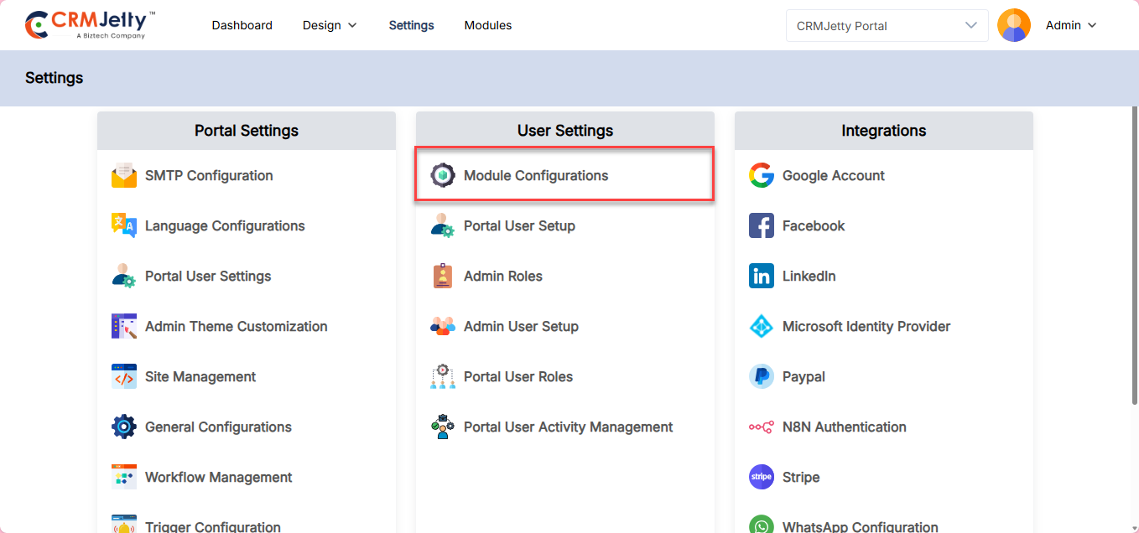Image resolution: width=1139 pixels, height=533 pixels.
Task: Click the Paypal logo icon
Action: (762, 377)
